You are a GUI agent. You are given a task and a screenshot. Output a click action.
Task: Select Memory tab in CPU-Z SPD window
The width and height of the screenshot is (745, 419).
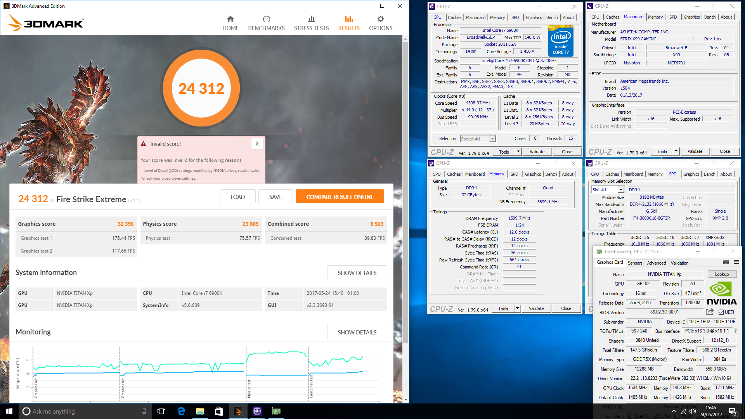(655, 174)
